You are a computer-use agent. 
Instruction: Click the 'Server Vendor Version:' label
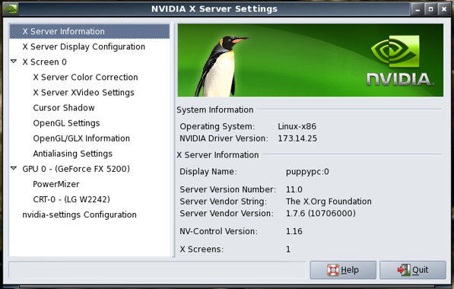tap(227, 214)
